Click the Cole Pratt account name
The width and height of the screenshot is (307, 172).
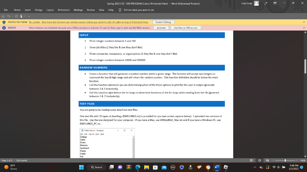click(247, 3)
